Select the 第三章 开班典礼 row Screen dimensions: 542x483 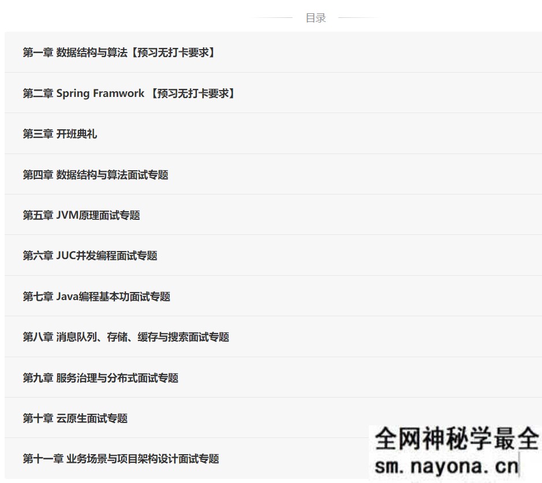pos(273,134)
